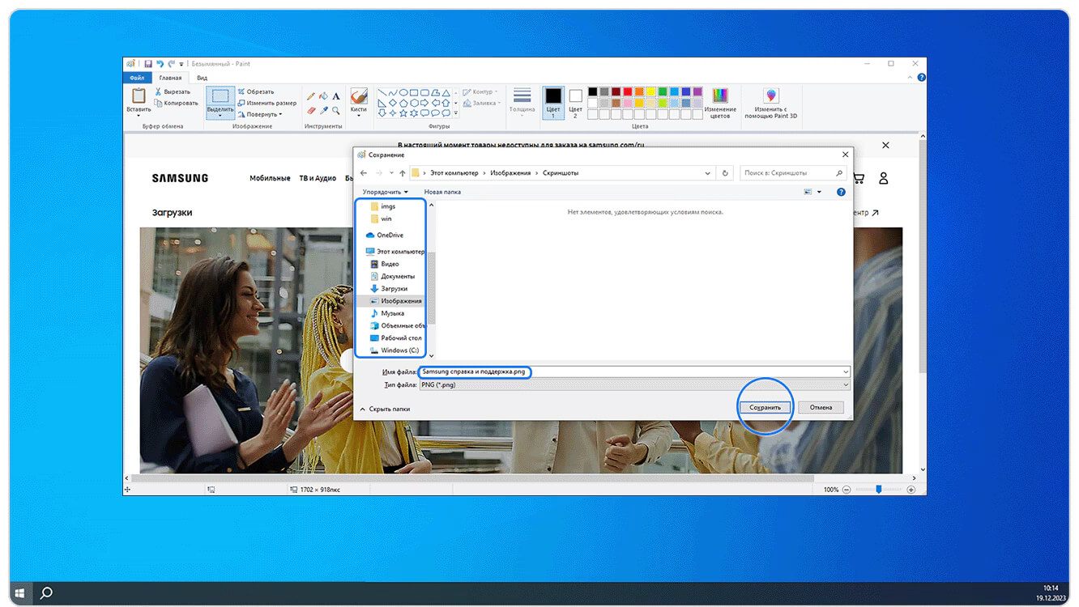Viewport: 1079px width, 607px height.
Task: Select Документы in the navigation pane
Action: (397, 277)
